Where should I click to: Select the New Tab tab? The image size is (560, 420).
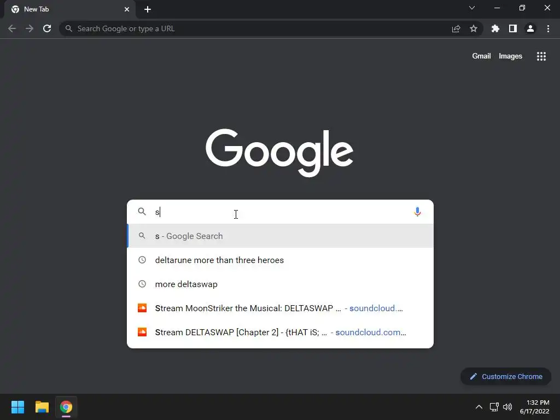tap(70, 9)
